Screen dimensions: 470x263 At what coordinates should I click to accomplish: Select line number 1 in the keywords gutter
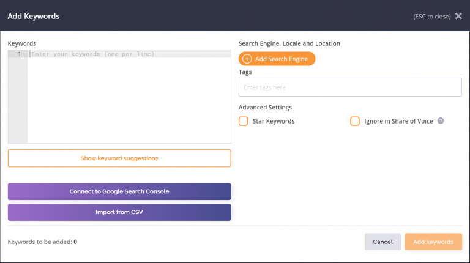point(19,54)
